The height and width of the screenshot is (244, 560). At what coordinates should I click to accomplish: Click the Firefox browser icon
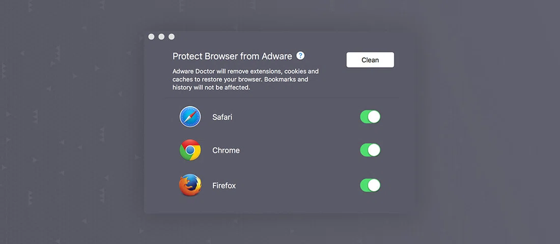pyautogui.click(x=190, y=186)
